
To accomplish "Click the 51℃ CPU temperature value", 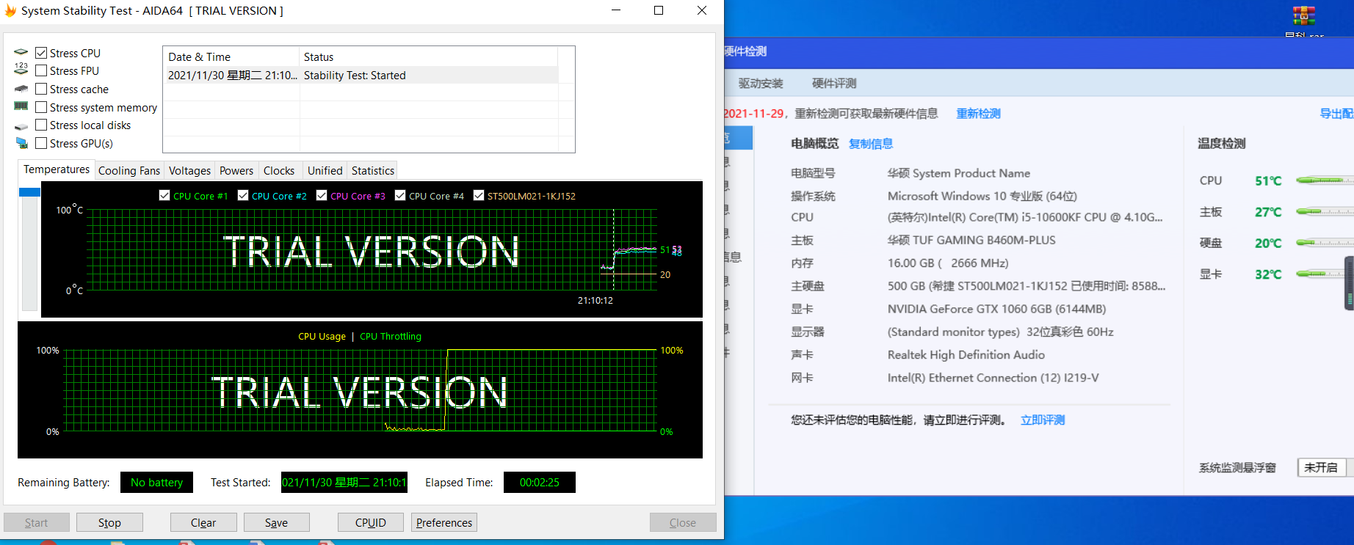I will tap(1268, 181).
